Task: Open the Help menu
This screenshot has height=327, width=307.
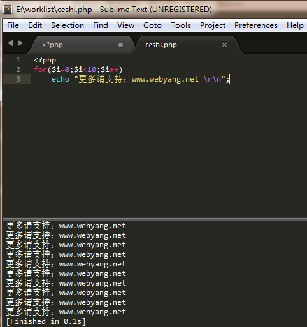Action: coord(295,25)
